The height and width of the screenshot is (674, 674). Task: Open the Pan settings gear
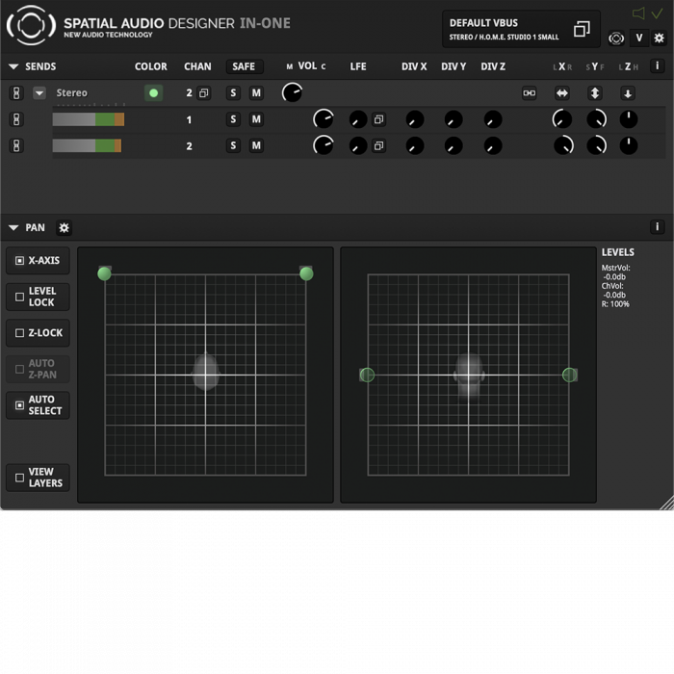click(x=64, y=228)
